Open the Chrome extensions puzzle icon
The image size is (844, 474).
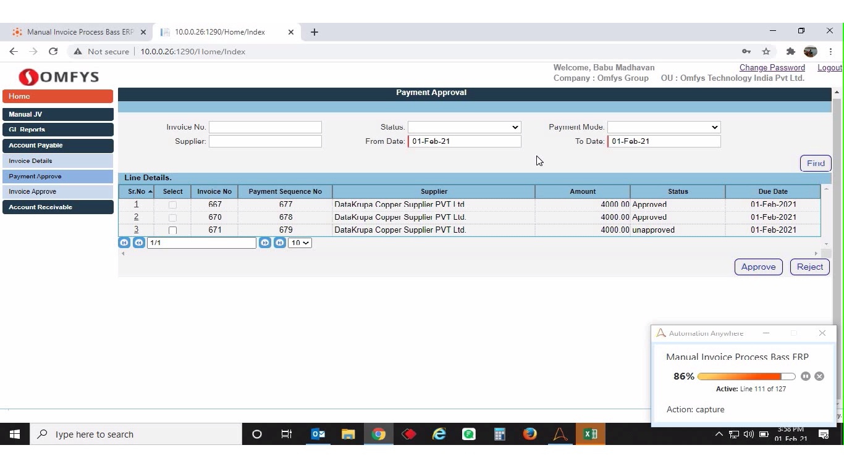tap(790, 52)
